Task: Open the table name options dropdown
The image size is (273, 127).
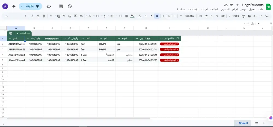Action: [x=17, y=33]
